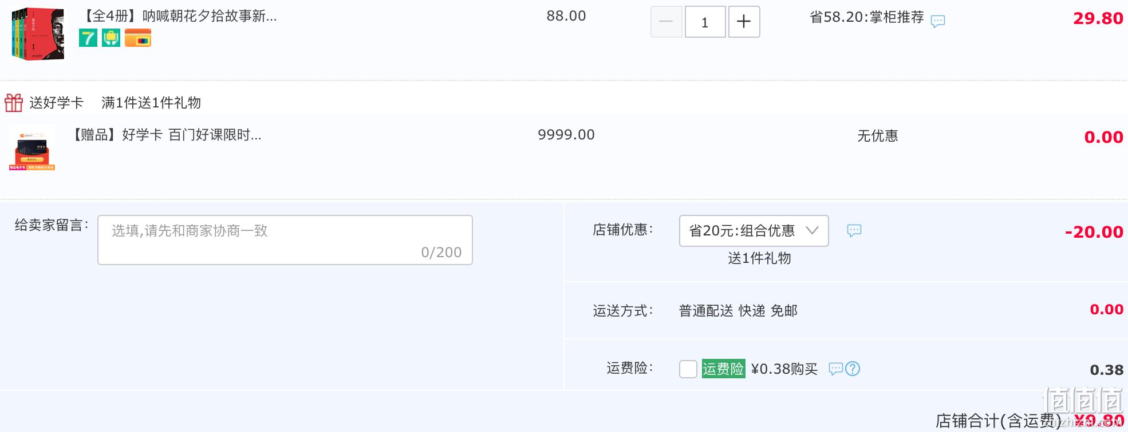The height and width of the screenshot is (432, 1128).
Task: Click the green 运费险 label tag
Action: tap(723, 369)
